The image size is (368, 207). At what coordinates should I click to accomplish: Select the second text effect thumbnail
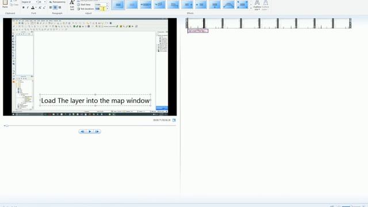132,5
